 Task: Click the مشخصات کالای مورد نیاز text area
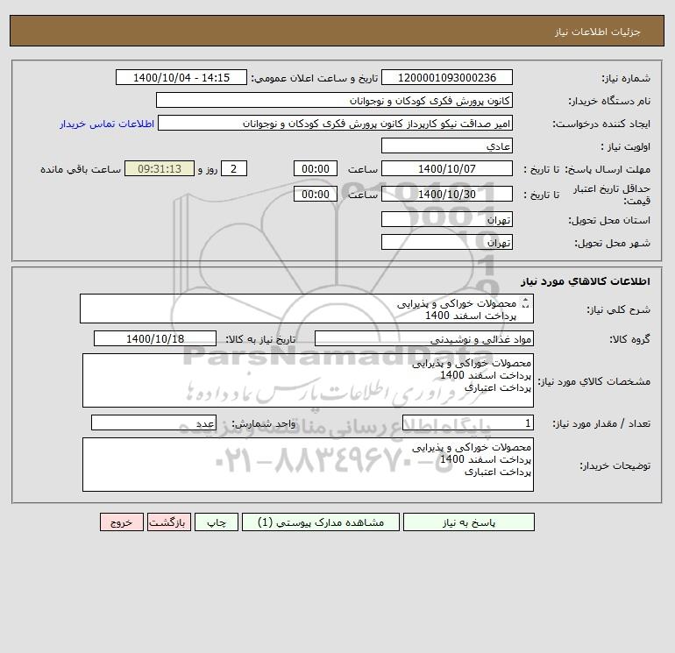pyautogui.click(x=308, y=380)
